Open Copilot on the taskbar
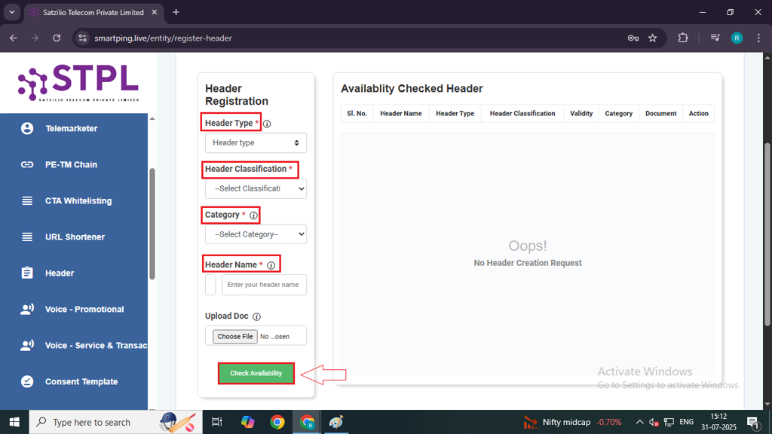Viewport: 772px width, 434px height. pyautogui.click(x=247, y=422)
